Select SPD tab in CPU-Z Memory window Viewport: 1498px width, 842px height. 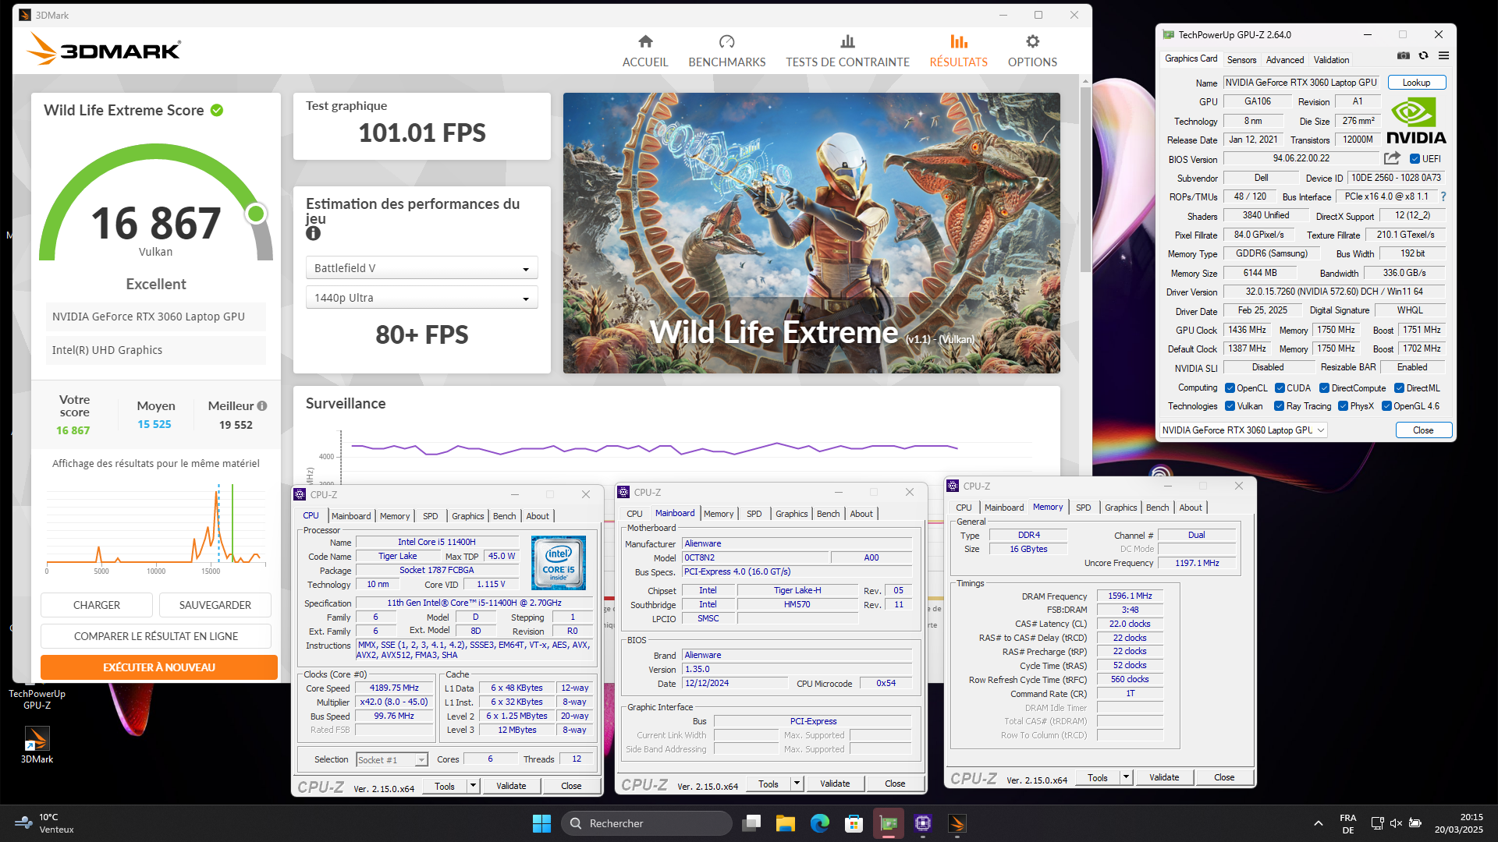pyautogui.click(x=1083, y=508)
